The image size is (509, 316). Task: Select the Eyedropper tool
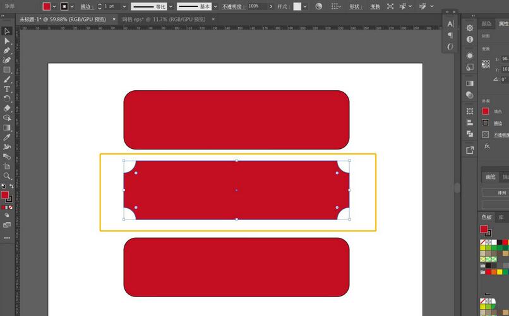pyautogui.click(x=7, y=137)
